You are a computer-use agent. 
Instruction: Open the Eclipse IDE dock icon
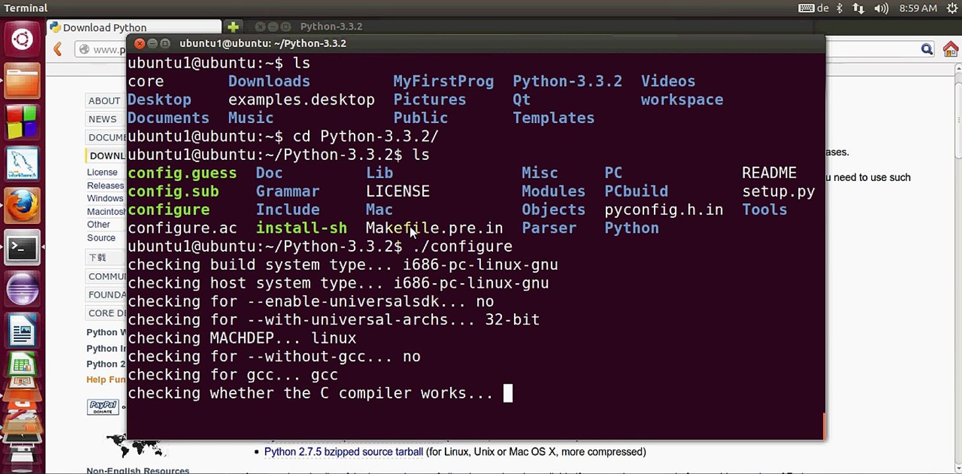(x=22, y=288)
